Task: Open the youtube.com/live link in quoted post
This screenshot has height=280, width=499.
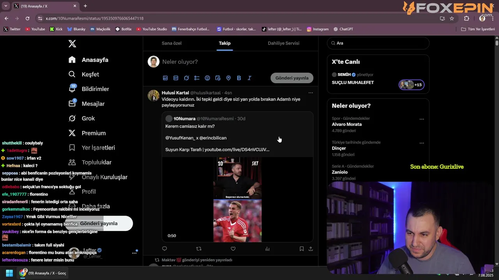Action: [x=237, y=149]
